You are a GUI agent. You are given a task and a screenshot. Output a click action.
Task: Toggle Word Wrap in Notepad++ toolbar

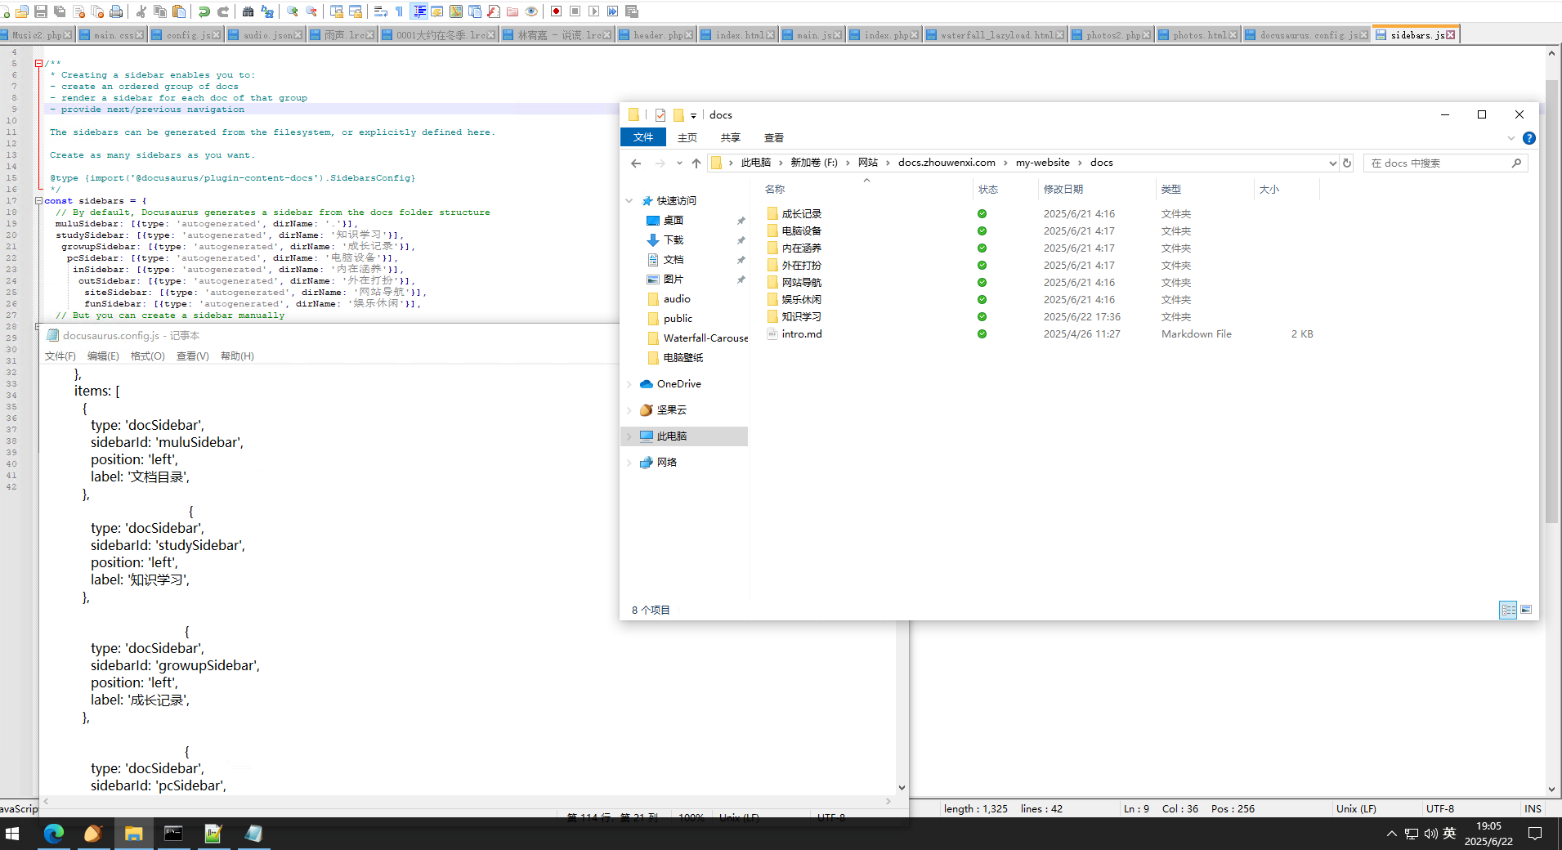[x=380, y=11]
